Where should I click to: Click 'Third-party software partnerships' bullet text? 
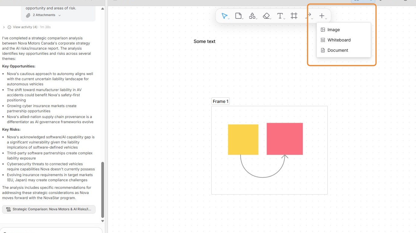pyautogui.click(x=50, y=156)
